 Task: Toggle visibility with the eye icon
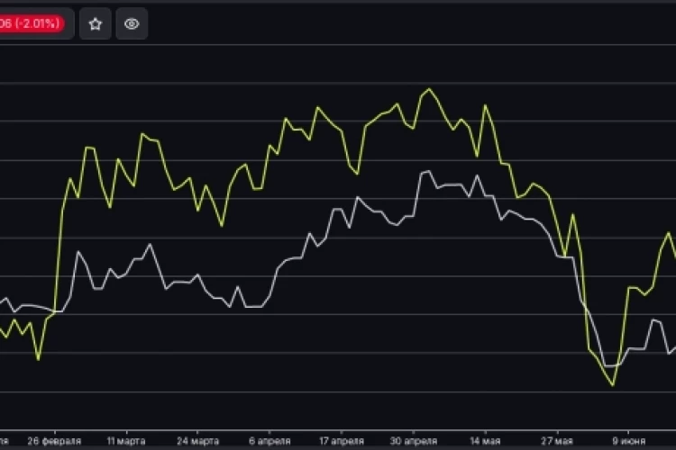point(132,23)
